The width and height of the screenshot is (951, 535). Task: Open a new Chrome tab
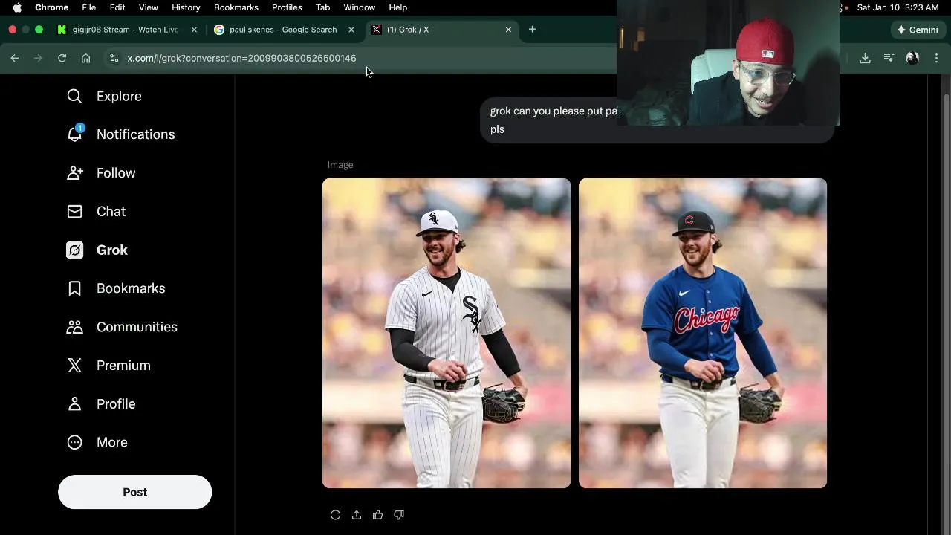pyautogui.click(x=532, y=30)
